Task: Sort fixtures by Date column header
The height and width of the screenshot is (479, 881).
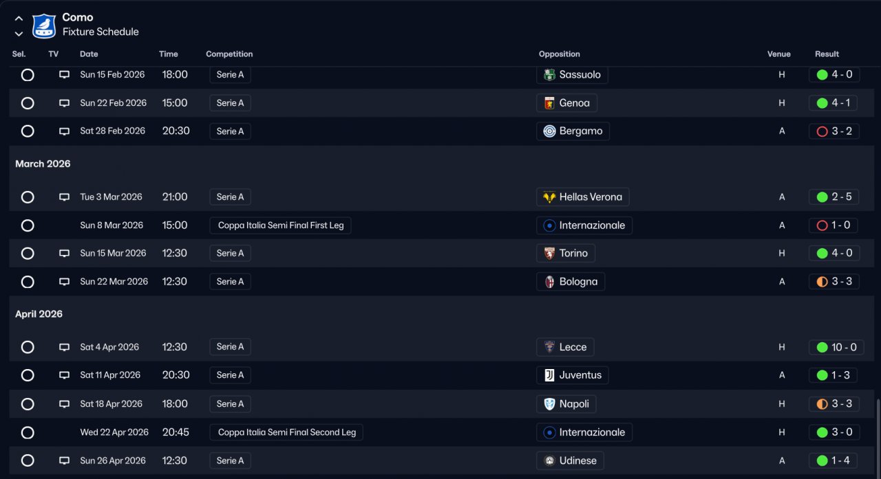Action: pos(89,54)
